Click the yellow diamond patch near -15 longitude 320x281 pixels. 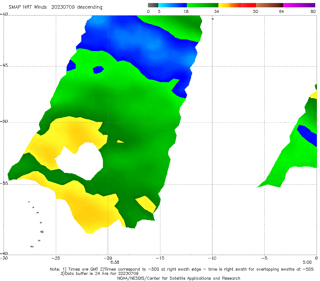(x=146, y=204)
